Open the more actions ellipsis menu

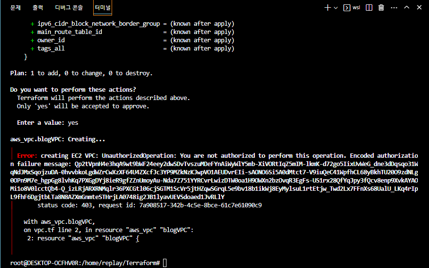click(x=394, y=7)
